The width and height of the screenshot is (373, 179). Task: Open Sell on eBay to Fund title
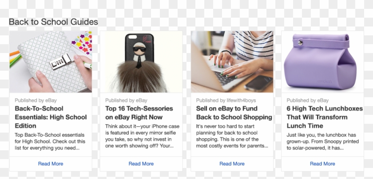pos(234,113)
